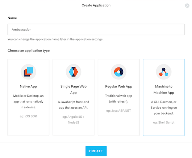Click the 'Traditional web app (with refresh)' text
This screenshot has height=158, width=192.
point(118,98)
